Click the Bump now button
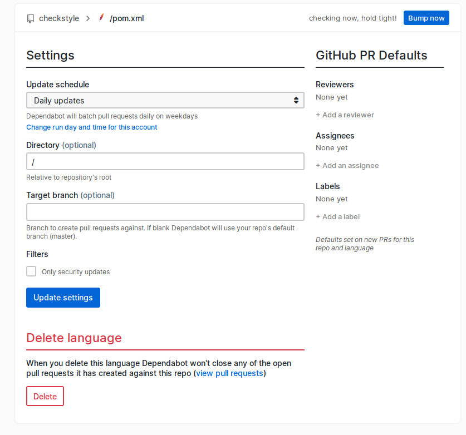 click(x=426, y=18)
